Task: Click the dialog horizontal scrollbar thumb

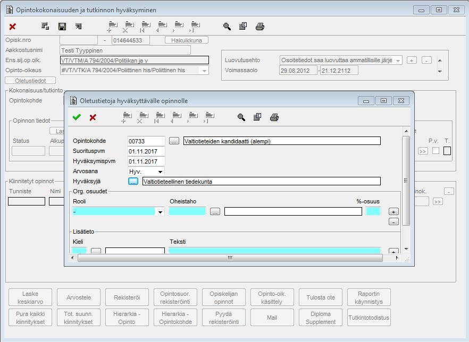Action: [230, 258]
